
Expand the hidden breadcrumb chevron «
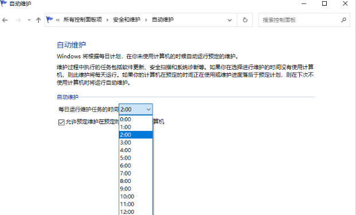(58, 20)
